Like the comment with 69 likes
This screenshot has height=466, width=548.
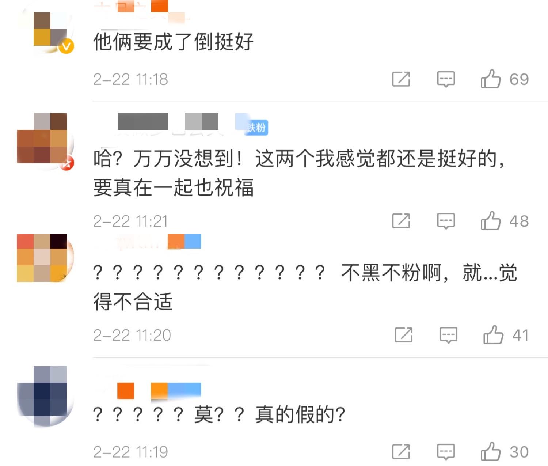click(490, 79)
